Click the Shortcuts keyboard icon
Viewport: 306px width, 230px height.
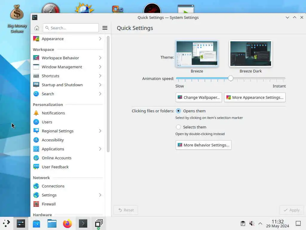click(x=36, y=76)
